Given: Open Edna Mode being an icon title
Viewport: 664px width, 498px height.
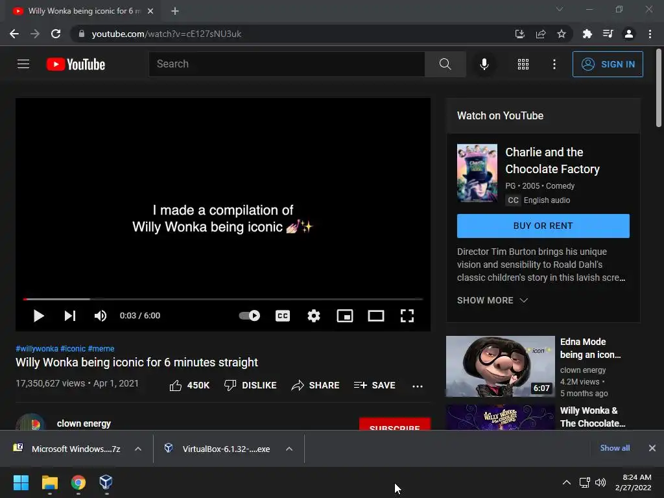Looking at the screenshot, I should [x=590, y=348].
